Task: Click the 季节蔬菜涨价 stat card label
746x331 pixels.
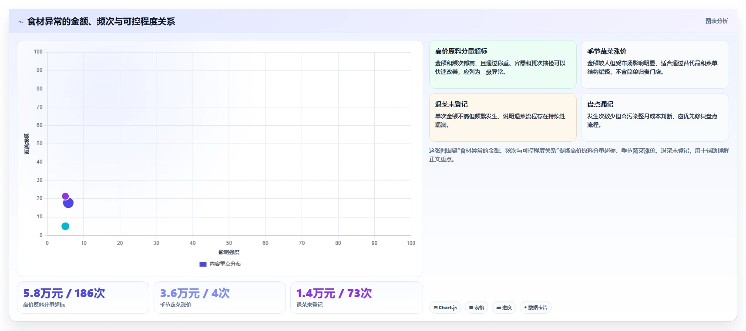Action: 175,305
